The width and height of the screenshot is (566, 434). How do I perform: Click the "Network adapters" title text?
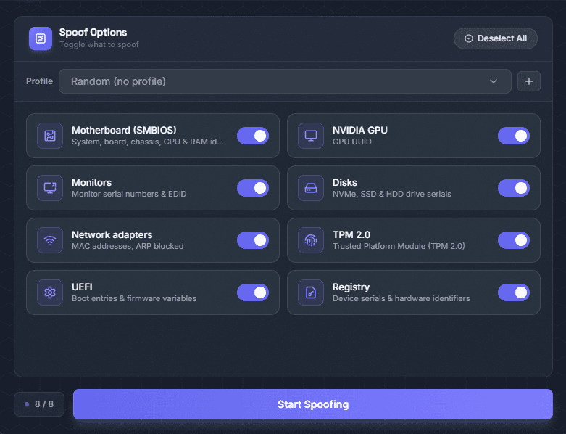pos(112,235)
